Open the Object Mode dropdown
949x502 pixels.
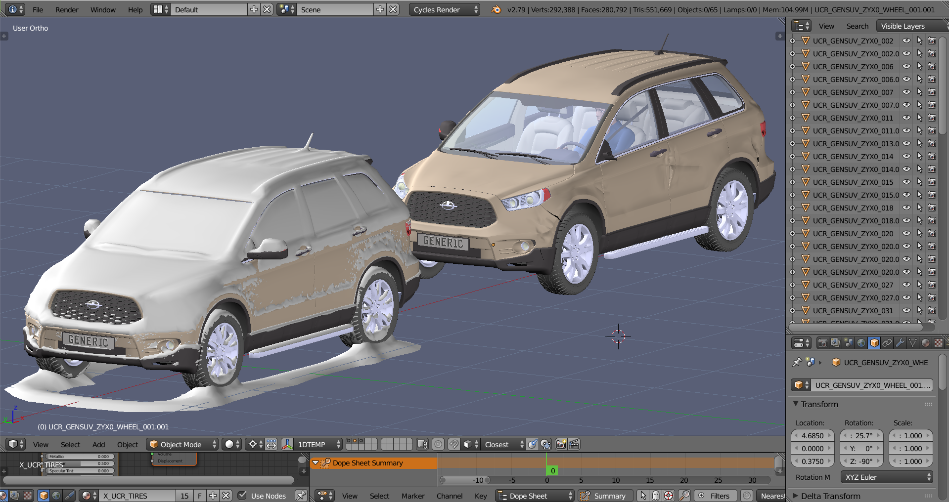point(182,444)
